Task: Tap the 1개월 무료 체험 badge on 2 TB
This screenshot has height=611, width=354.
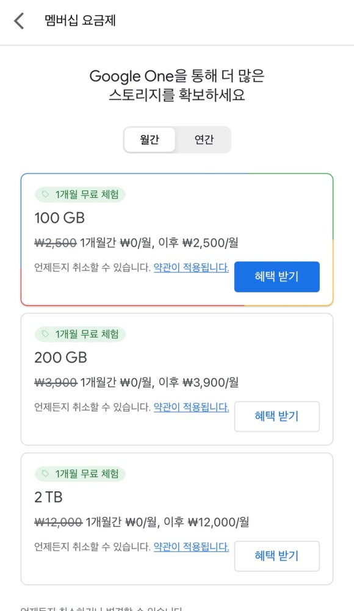Action: 80,474
